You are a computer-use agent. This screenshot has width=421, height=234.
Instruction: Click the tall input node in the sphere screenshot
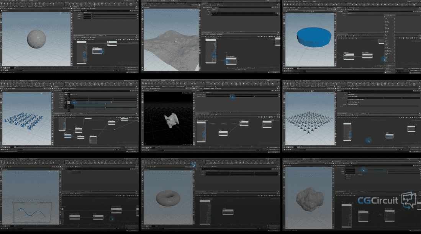click(81, 52)
